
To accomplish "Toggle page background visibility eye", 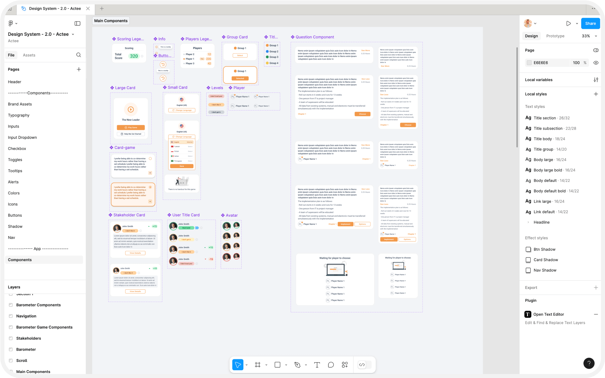I will coord(596,63).
